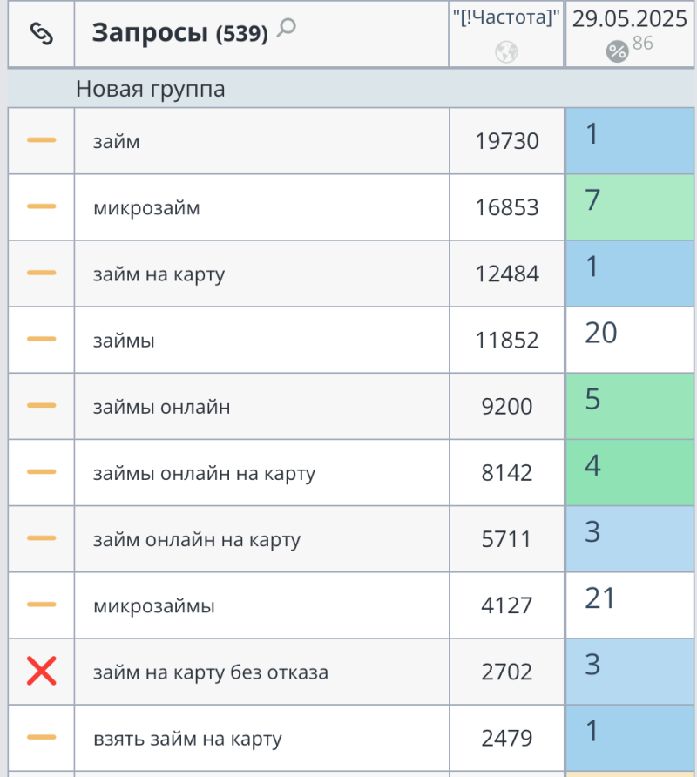
Task: Click the globe icon under Частота
Action: coord(506,52)
